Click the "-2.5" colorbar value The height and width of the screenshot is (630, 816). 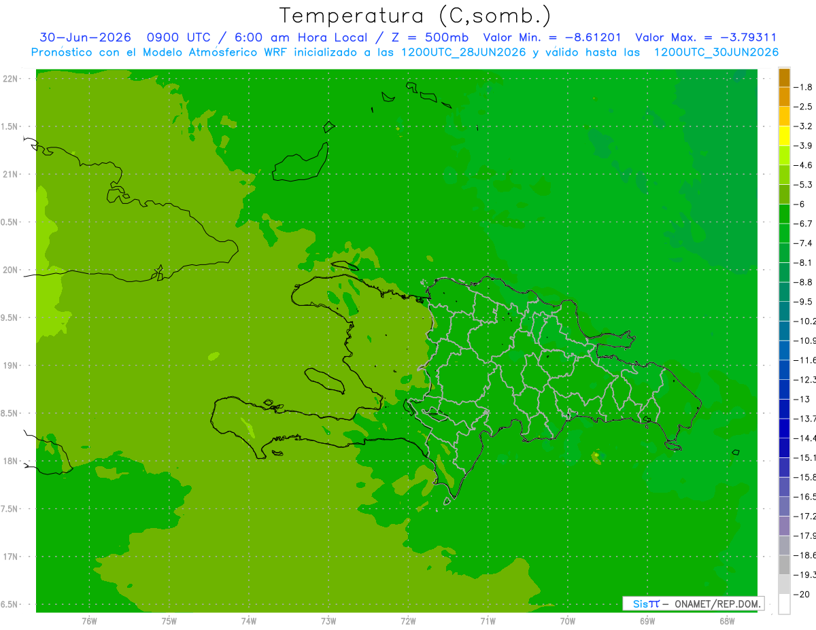803,107
